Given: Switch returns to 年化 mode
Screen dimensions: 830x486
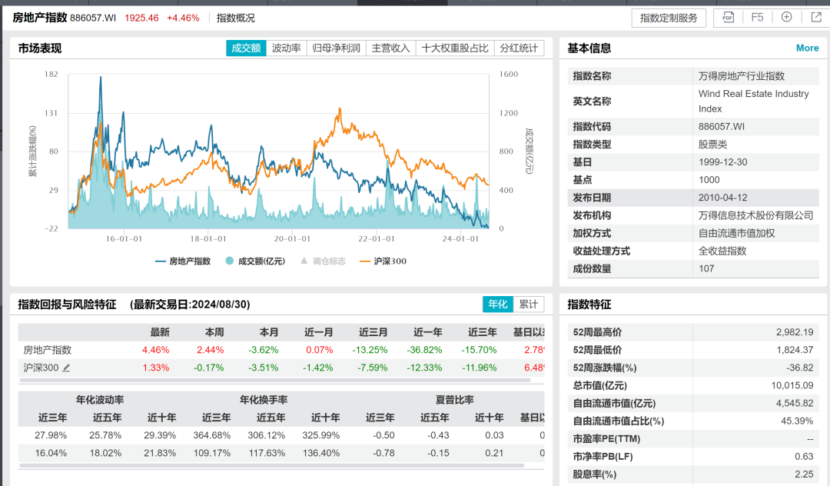Looking at the screenshot, I should click(x=497, y=305).
